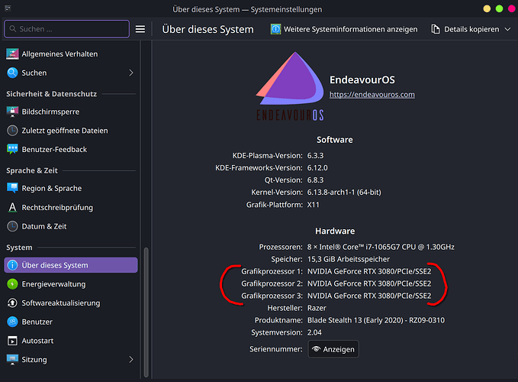Image resolution: width=518 pixels, height=382 pixels.
Task: Click the Rechtschreibprüfung letter A icon
Action: click(12, 207)
